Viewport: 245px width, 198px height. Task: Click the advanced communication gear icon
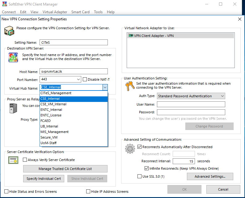[x=130, y=149]
